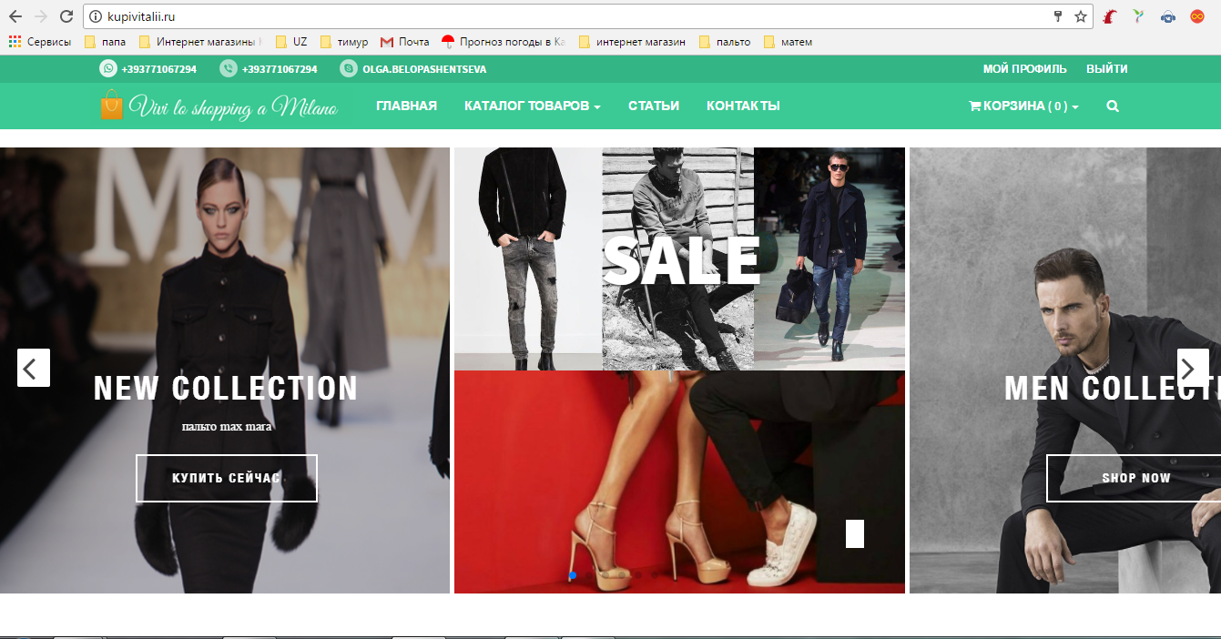Click ВЫЙТИ to log out
This screenshot has height=639, width=1221.
1107,68
